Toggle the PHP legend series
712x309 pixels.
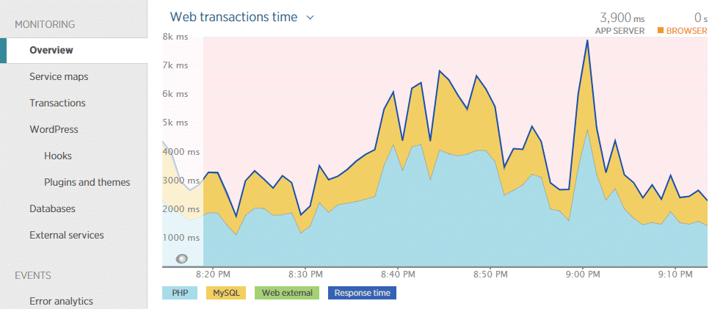180,293
